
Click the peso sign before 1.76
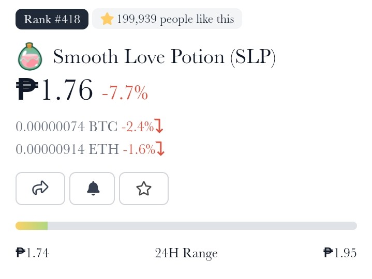click(27, 90)
